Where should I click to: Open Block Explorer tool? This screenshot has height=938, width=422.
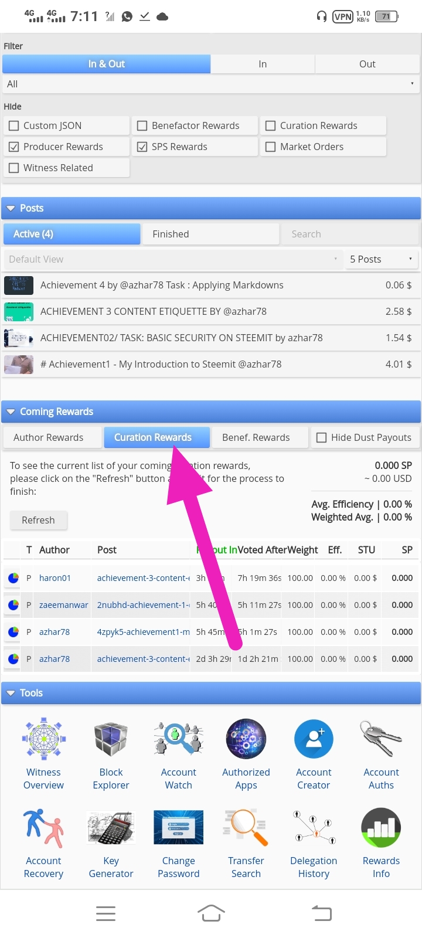111,753
